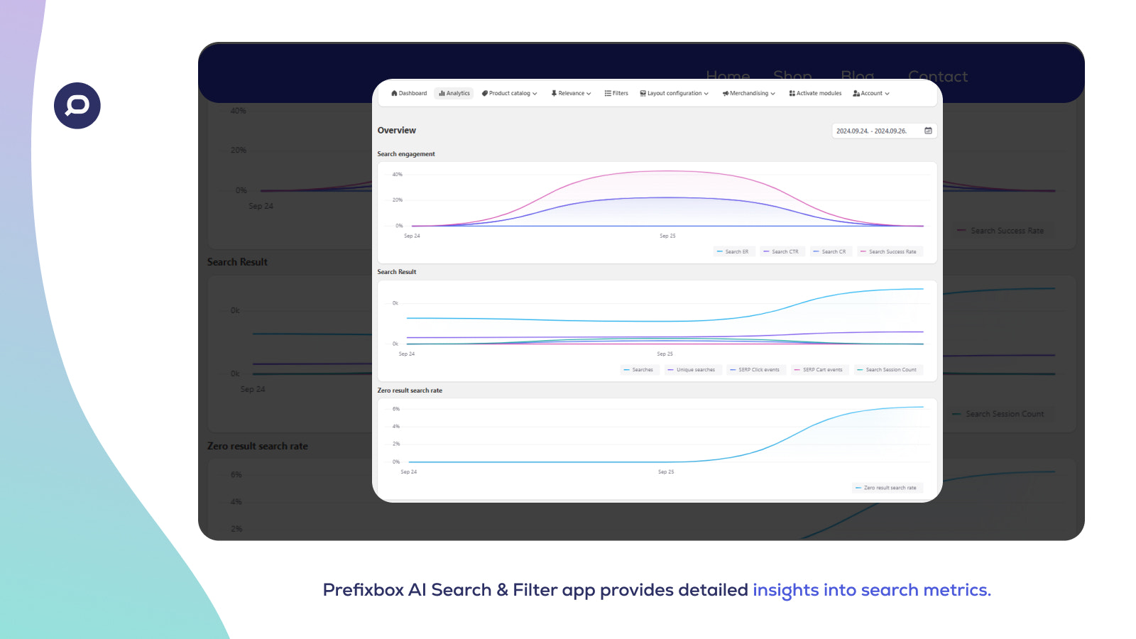1136x639 pixels.
Task: Toggle SERP Click events legend series
Action: click(755, 369)
